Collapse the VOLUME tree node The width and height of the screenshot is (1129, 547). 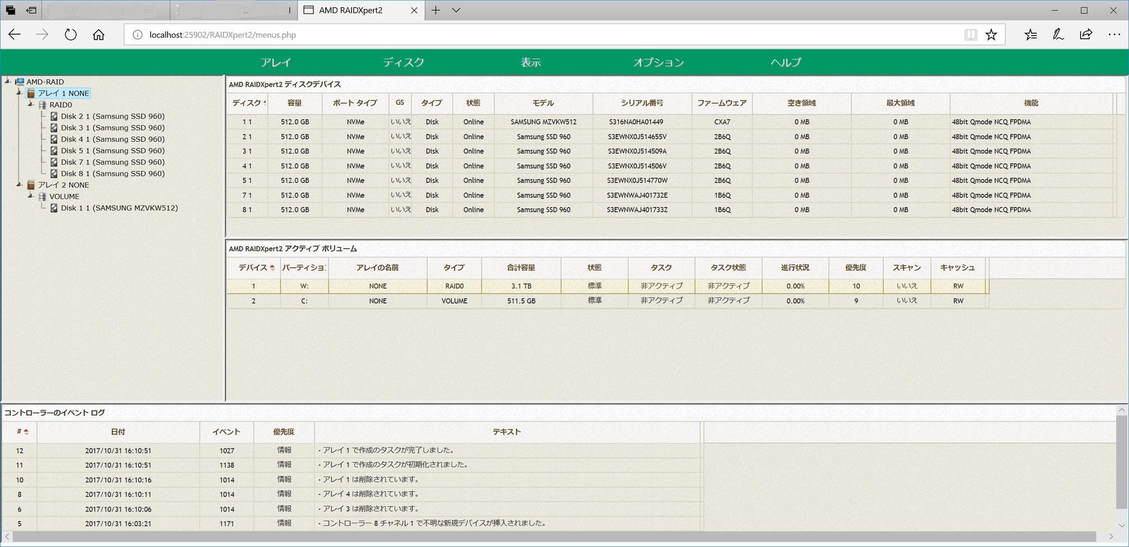[31, 196]
